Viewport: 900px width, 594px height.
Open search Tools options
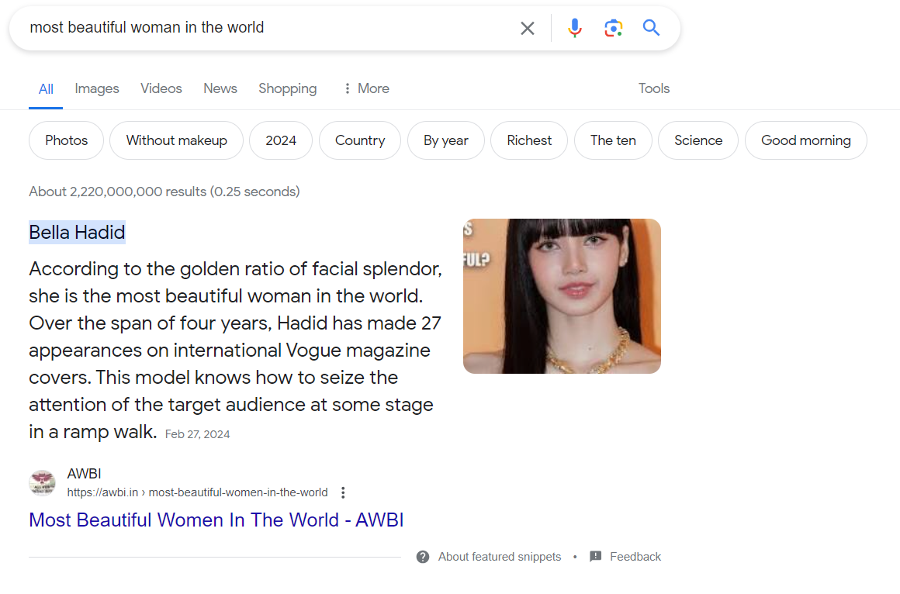click(654, 88)
